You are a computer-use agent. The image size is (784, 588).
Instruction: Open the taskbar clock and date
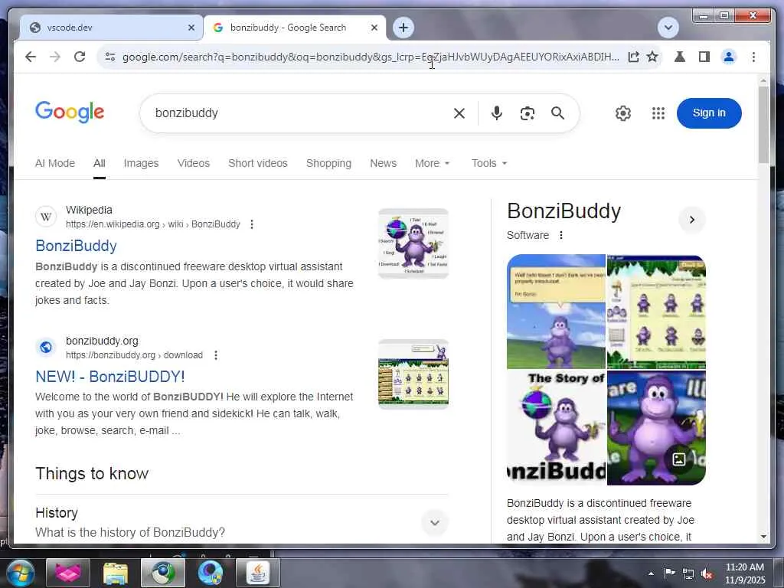745,573
